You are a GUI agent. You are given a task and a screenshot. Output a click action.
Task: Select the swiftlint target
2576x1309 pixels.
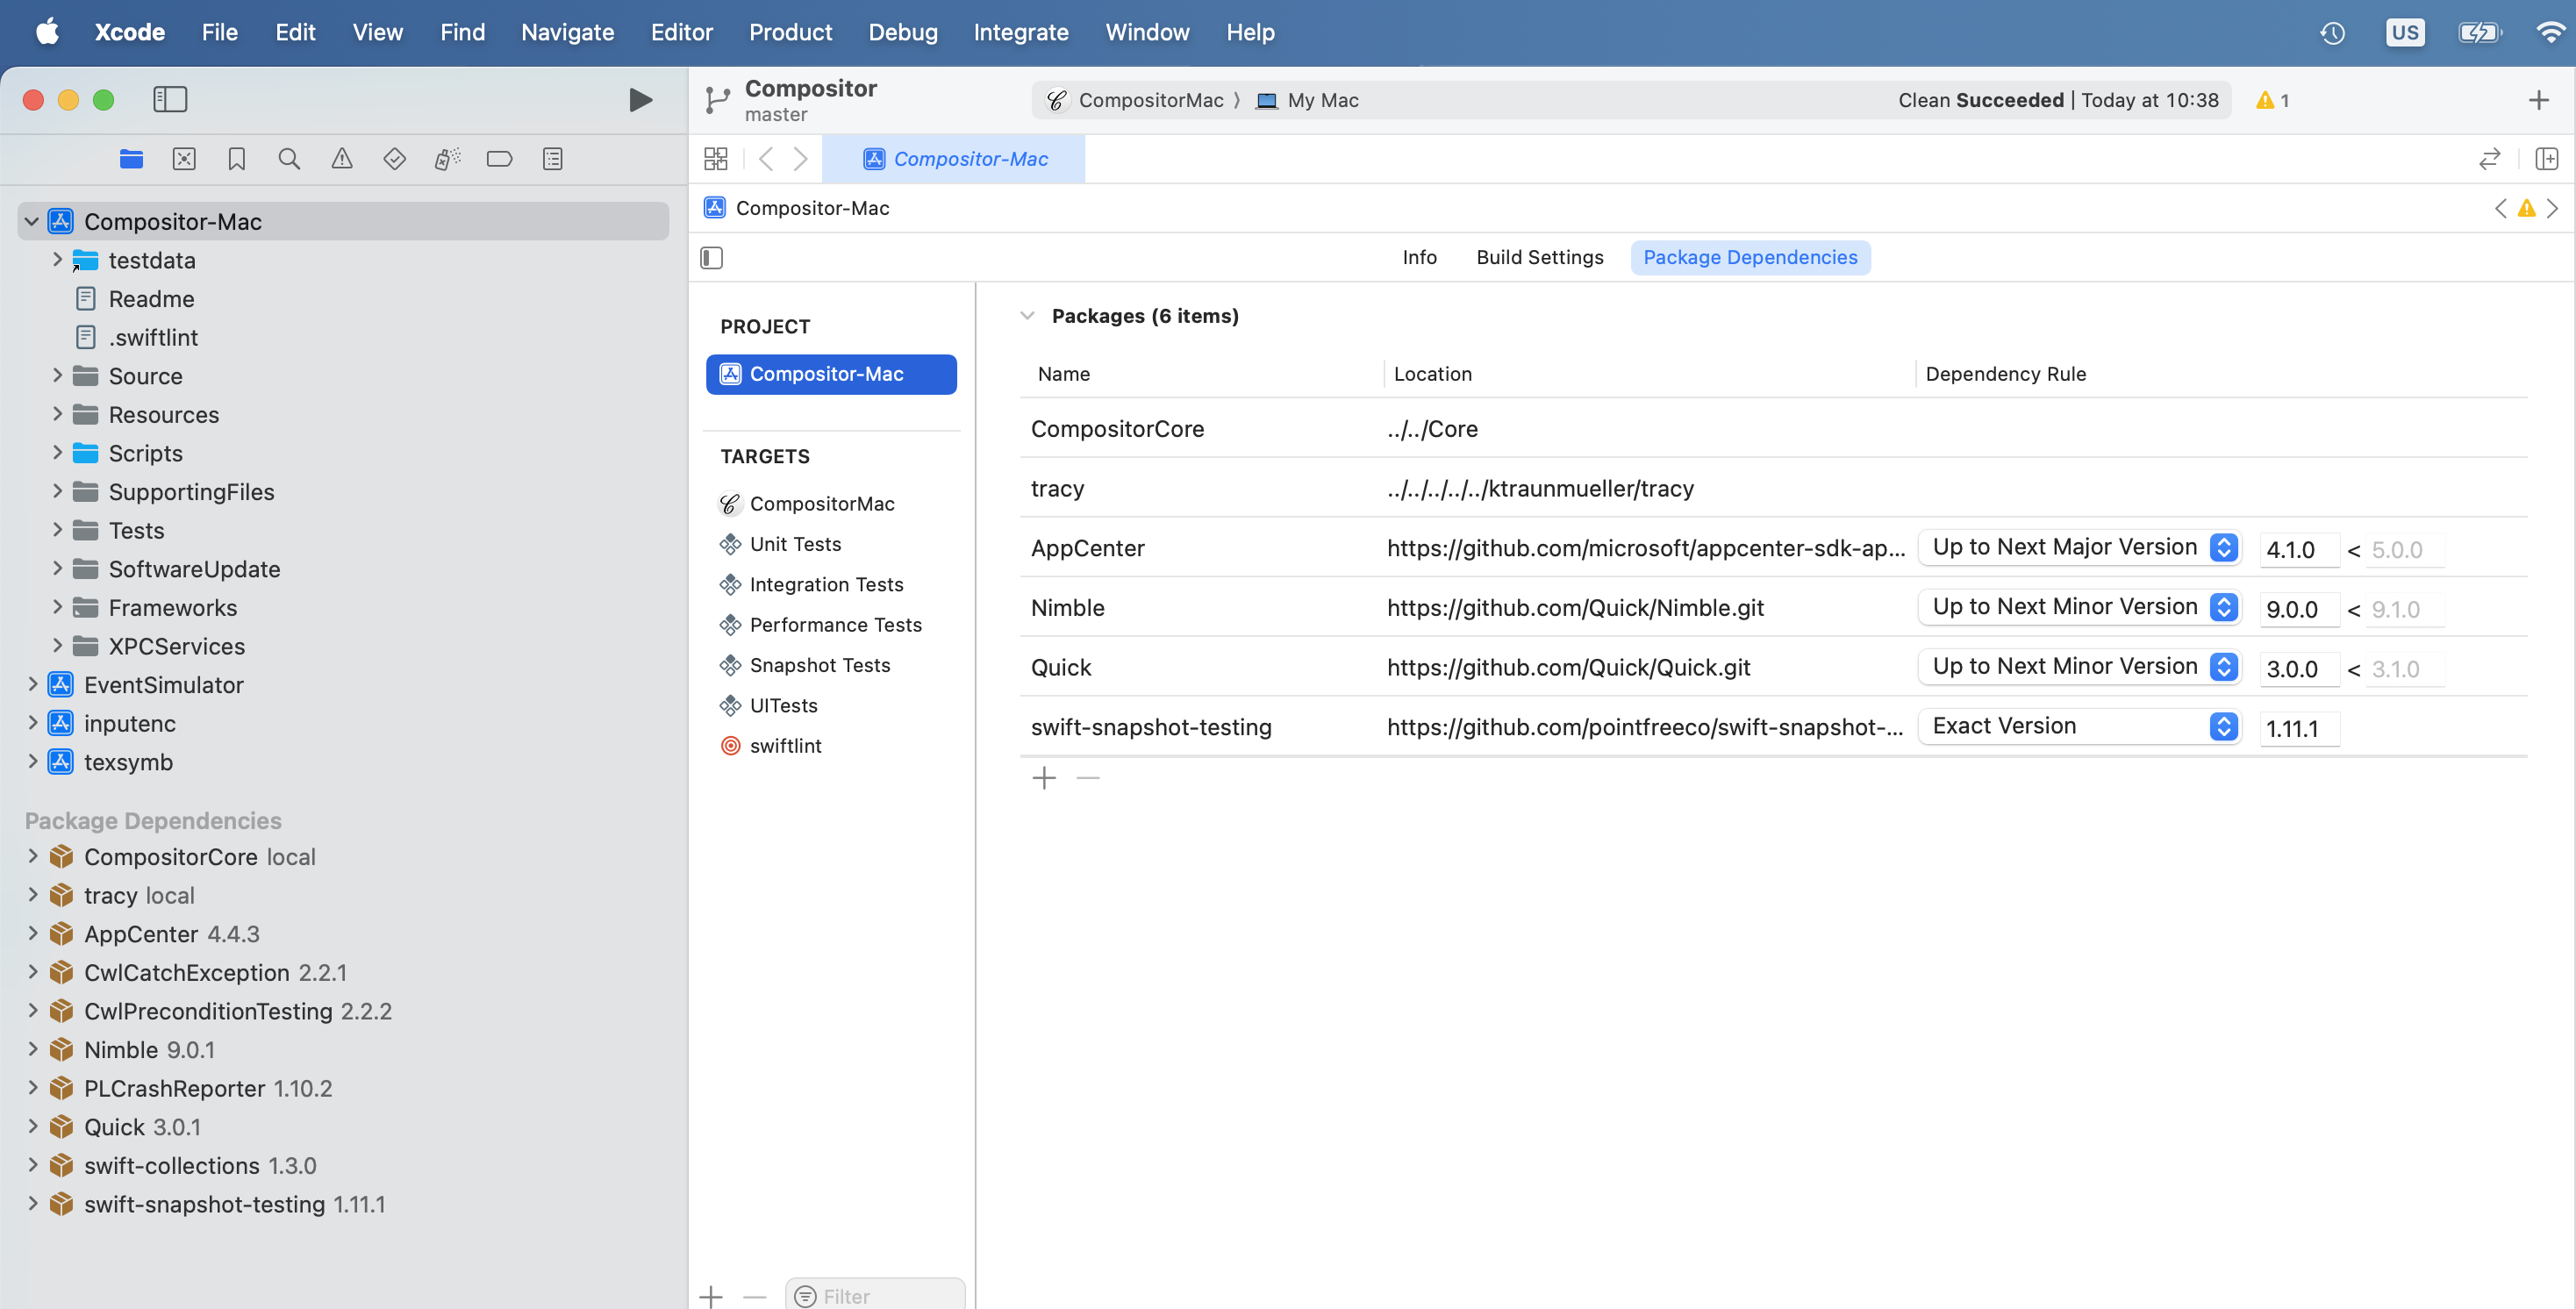(785, 746)
